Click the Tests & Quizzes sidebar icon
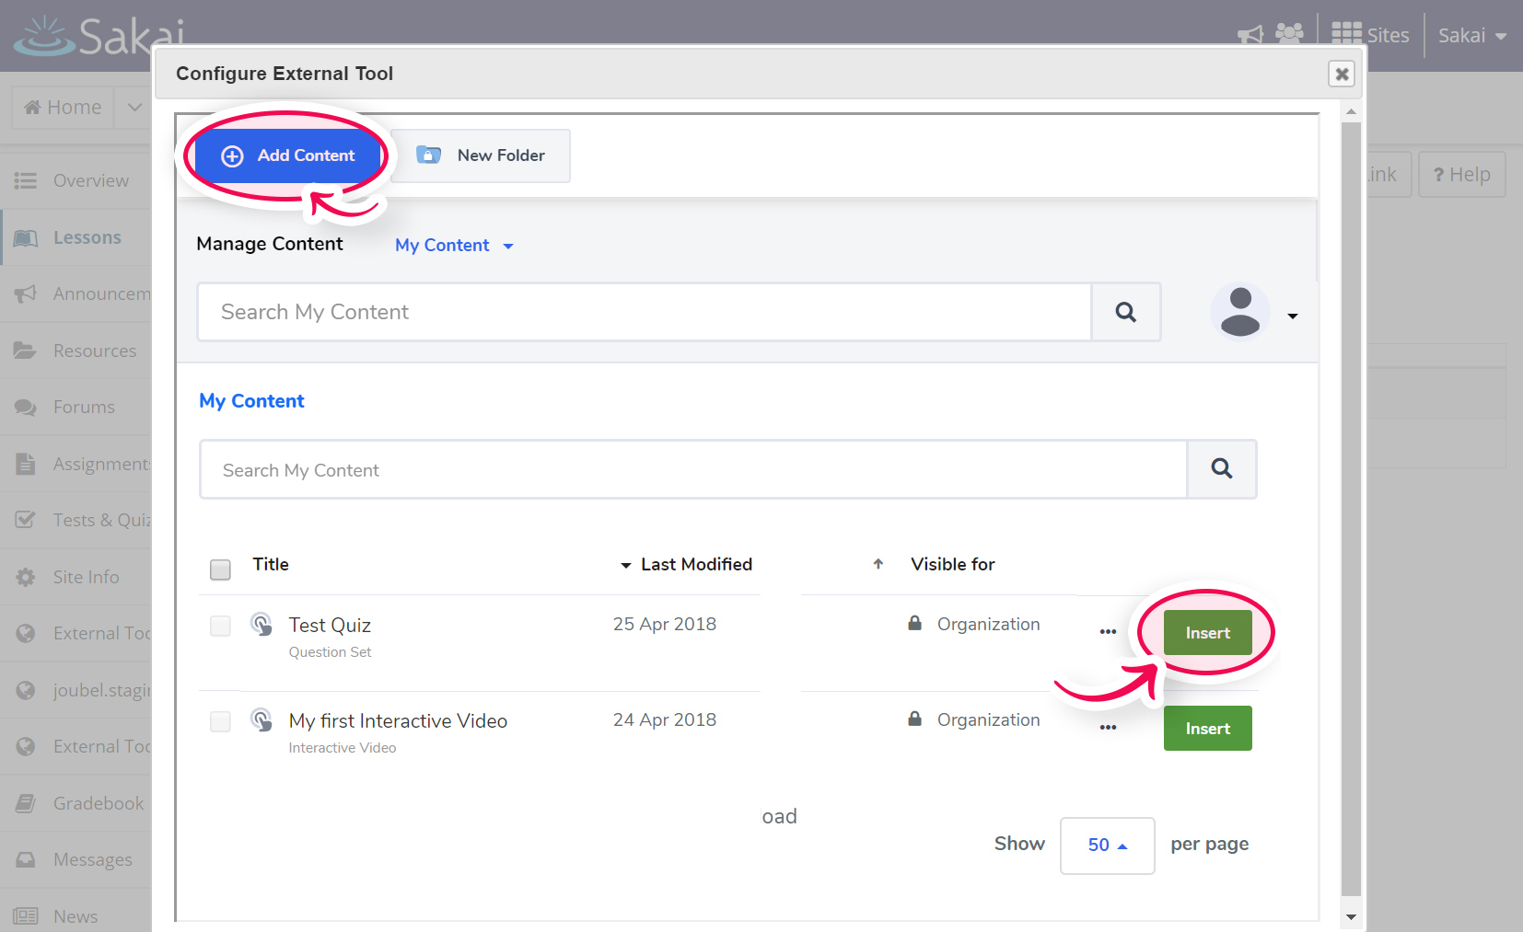 (26, 520)
